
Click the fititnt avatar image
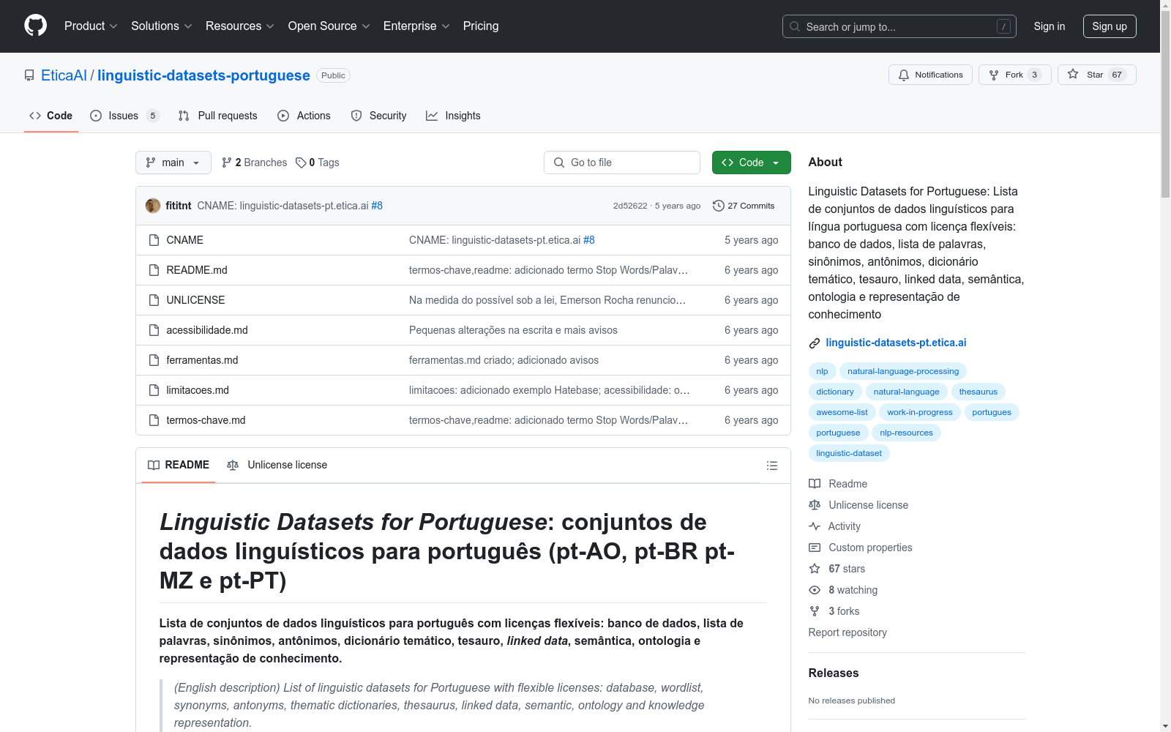click(x=153, y=206)
